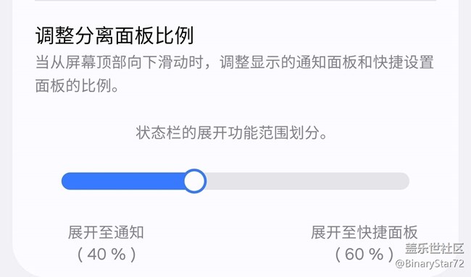This screenshot has width=471, height=277.
Task: Tap the 展开至快捷面板 label
Action: click(364, 232)
